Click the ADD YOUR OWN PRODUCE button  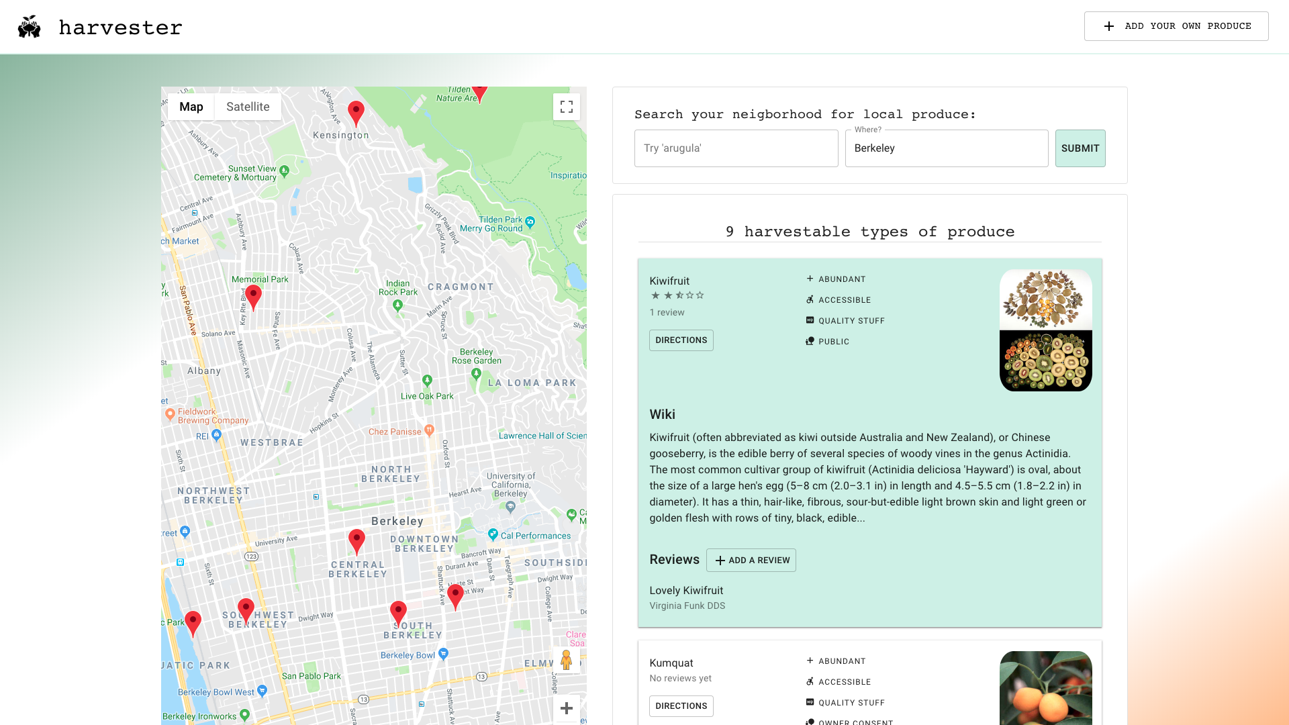[1176, 26]
